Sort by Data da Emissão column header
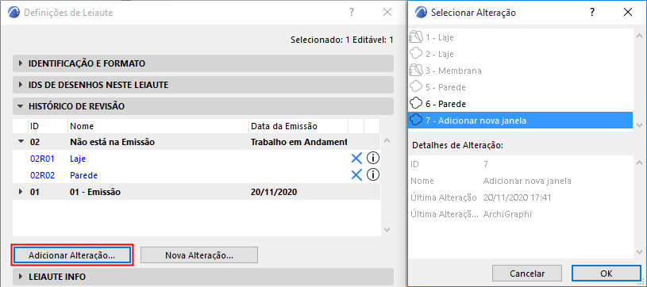The image size is (647, 287). (298, 126)
